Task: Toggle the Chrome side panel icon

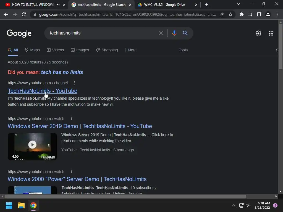Action: (x=259, y=14)
